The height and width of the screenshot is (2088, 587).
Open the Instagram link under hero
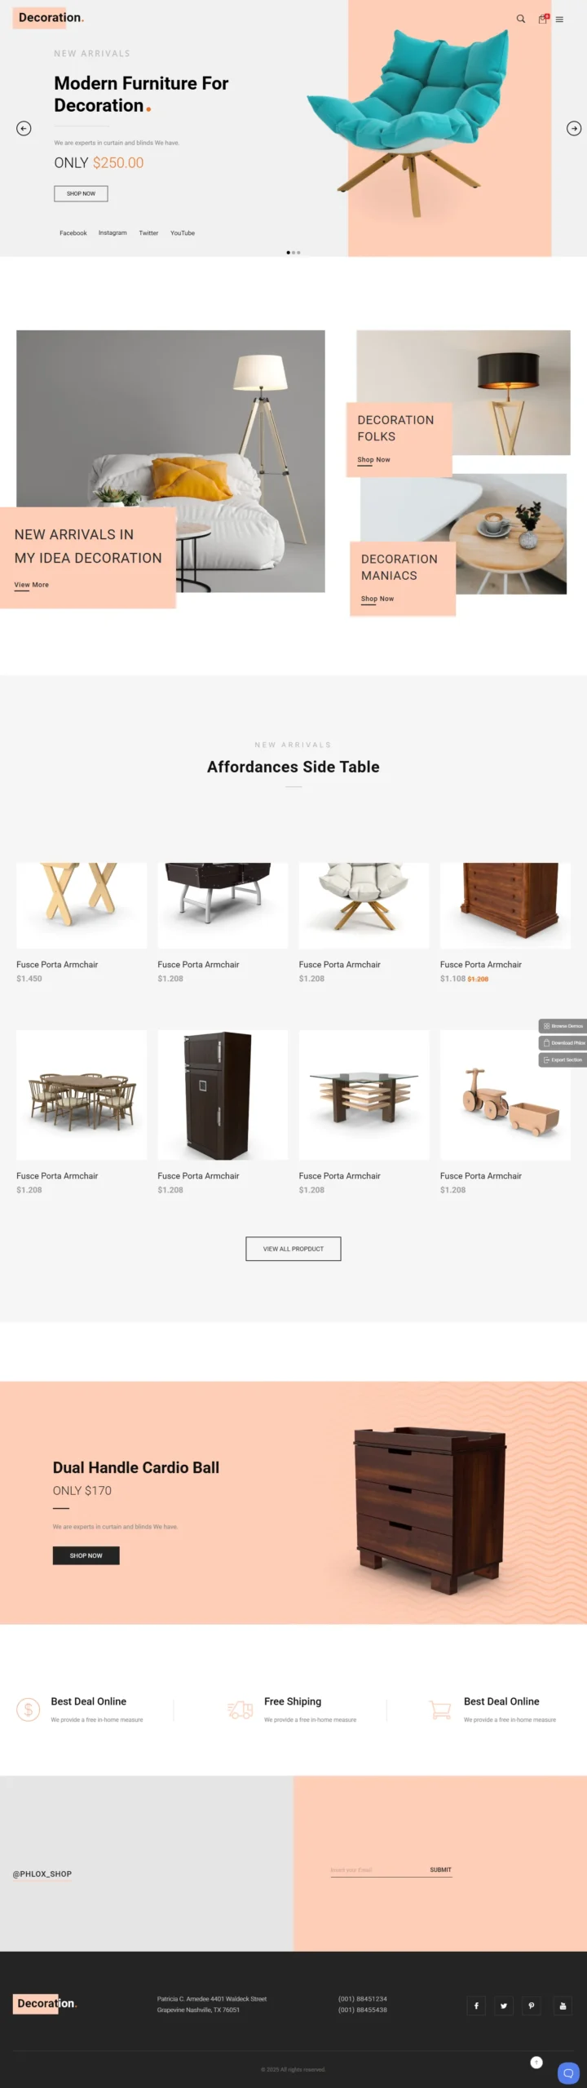113,232
